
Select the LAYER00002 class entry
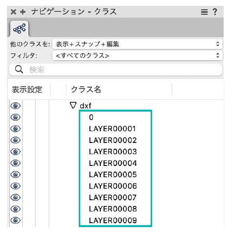tap(113, 140)
